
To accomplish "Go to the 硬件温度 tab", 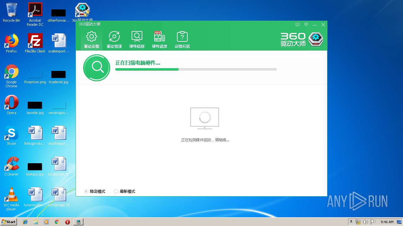I will tap(160, 40).
